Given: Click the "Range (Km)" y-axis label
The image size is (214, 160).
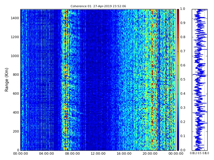Looking at the screenshot, I should coord(6,80).
